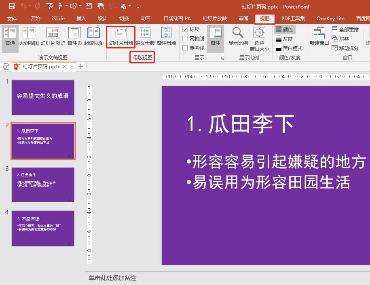Open the Quick Access Toolbar customize menu
The width and height of the screenshot is (370, 285).
click(x=137, y=6)
